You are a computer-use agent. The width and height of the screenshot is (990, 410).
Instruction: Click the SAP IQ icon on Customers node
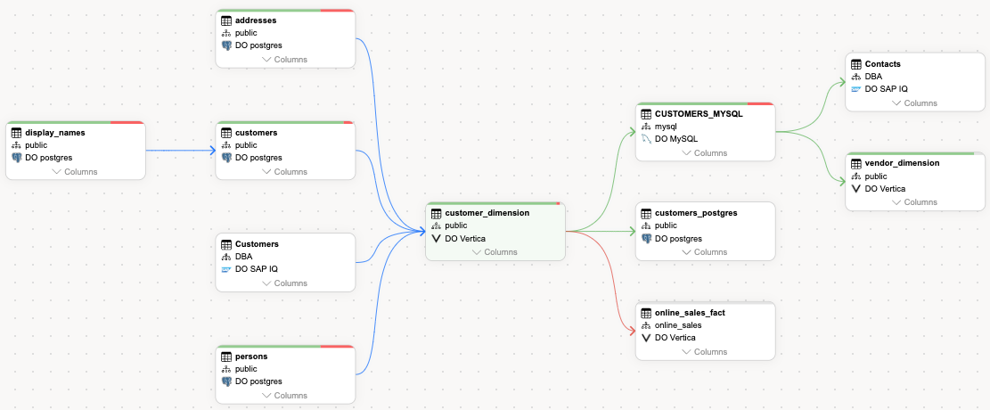point(226,269)
